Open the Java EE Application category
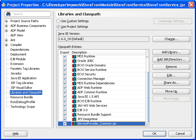Screen dimensions: 196x140 tap(24, 78)
